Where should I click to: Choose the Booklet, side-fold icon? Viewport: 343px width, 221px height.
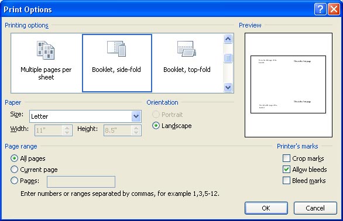click(x=116, y=49)
